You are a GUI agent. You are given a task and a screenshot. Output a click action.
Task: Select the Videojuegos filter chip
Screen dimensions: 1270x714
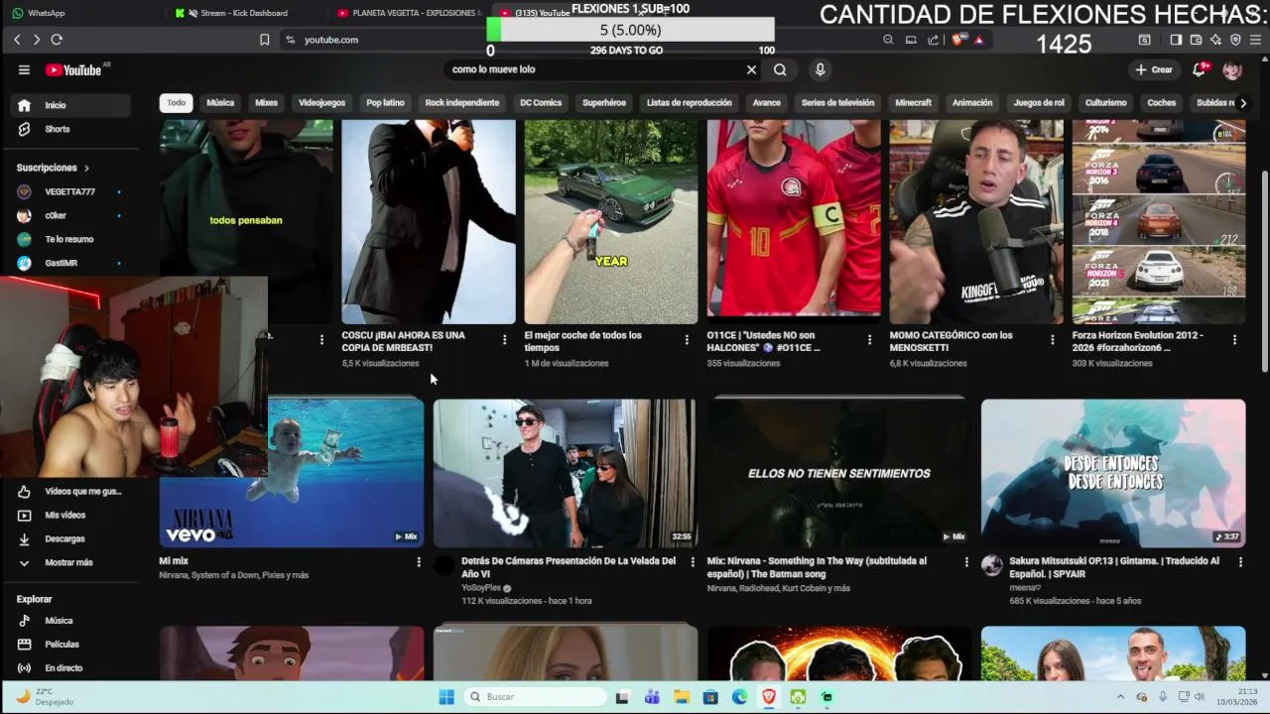321,103
